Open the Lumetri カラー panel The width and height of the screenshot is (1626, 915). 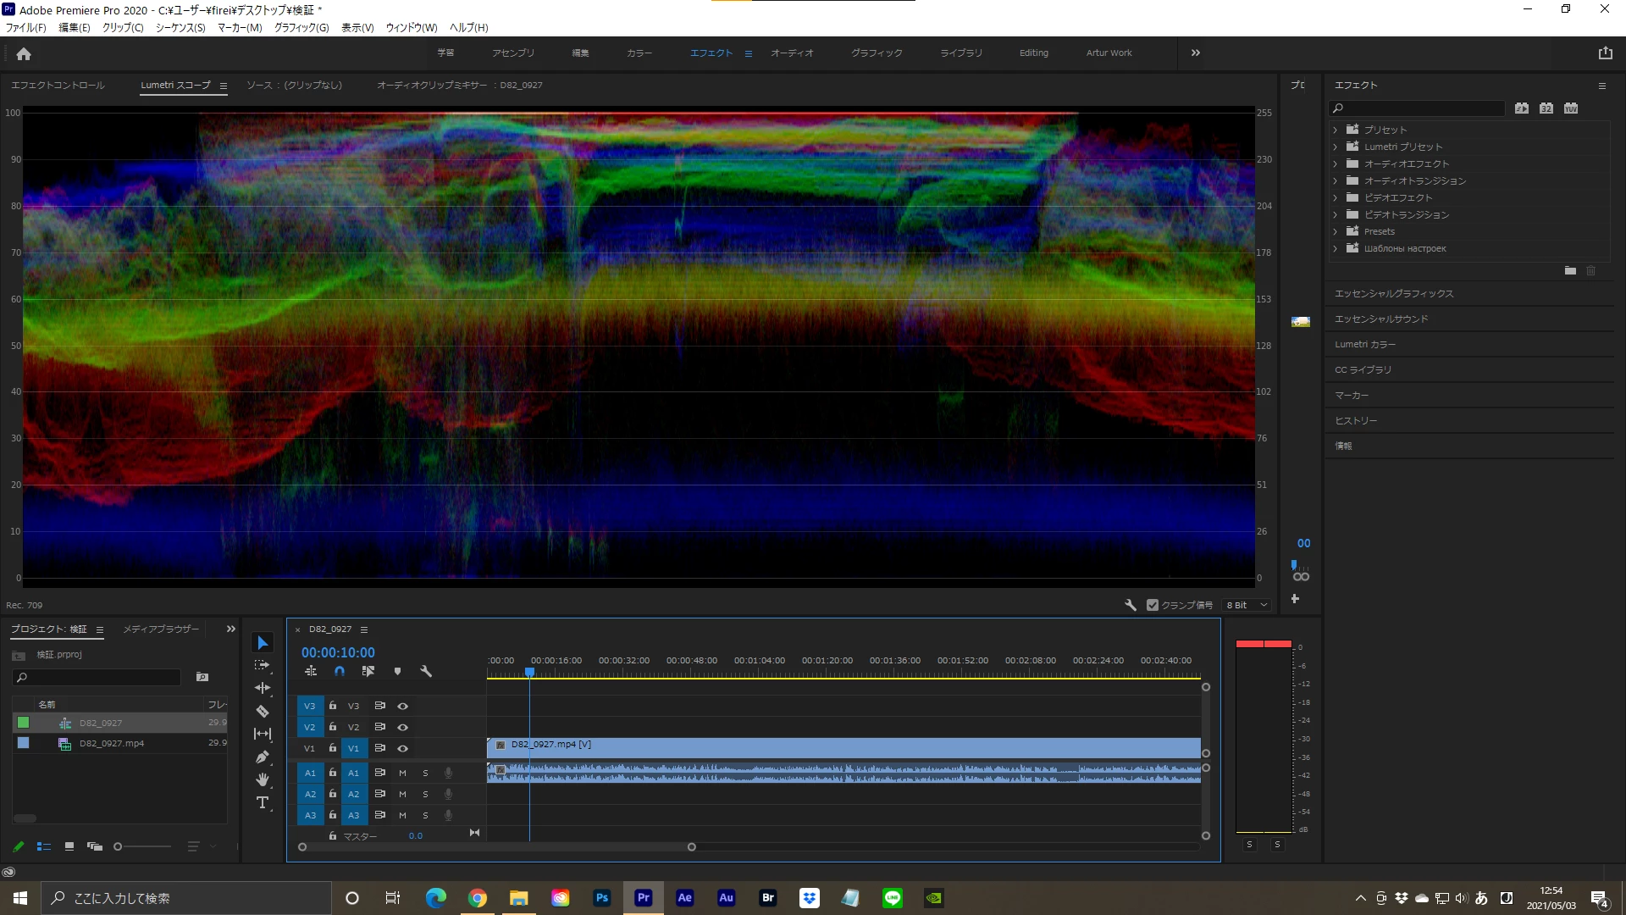[1365, 344]
